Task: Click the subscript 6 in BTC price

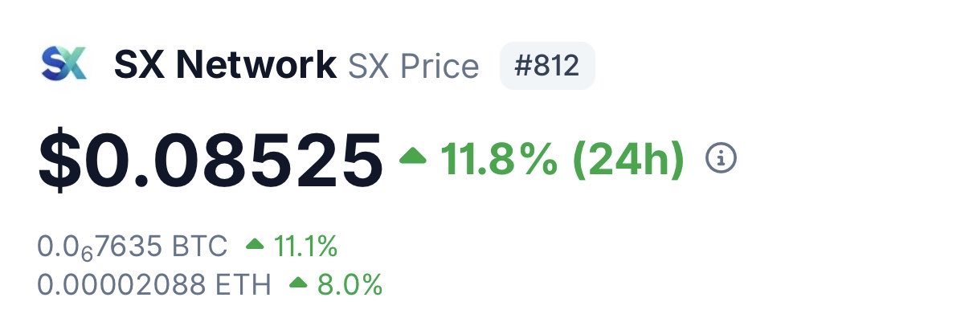Action: click(85, 253)
